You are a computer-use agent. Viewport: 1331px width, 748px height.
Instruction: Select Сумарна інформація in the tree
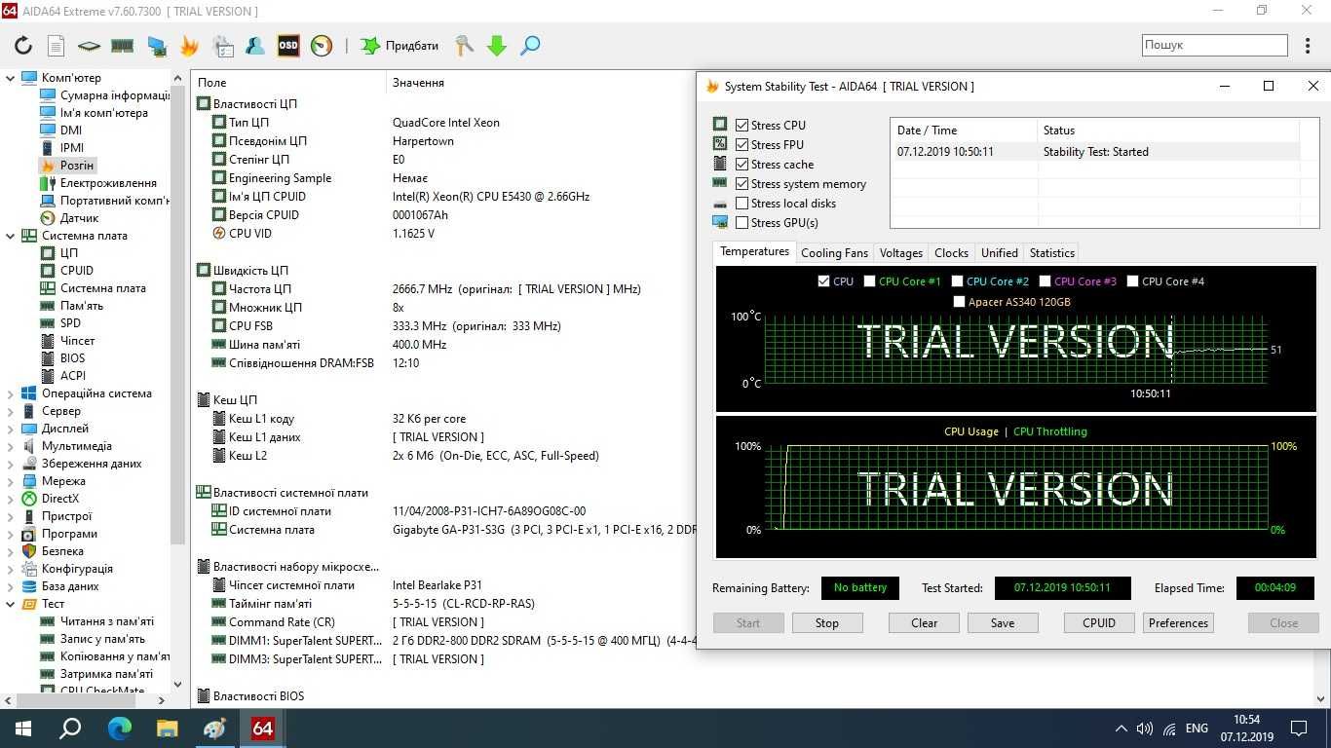point(114,95)
